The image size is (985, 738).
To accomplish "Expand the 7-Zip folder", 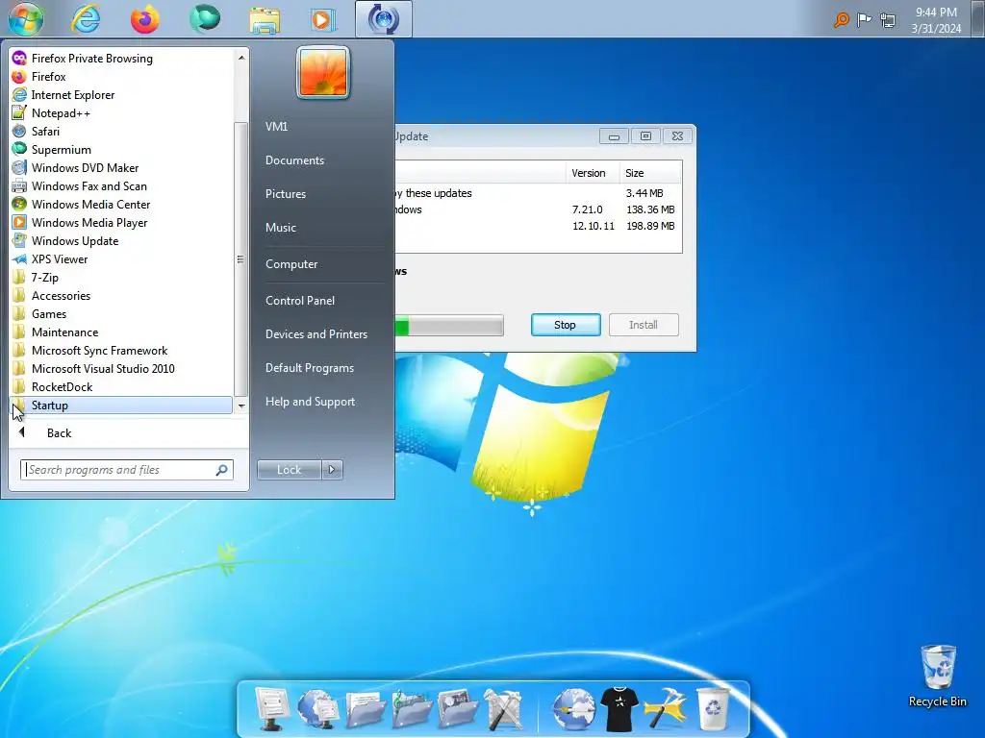I will pyautogui.click(x=121, y=278).
